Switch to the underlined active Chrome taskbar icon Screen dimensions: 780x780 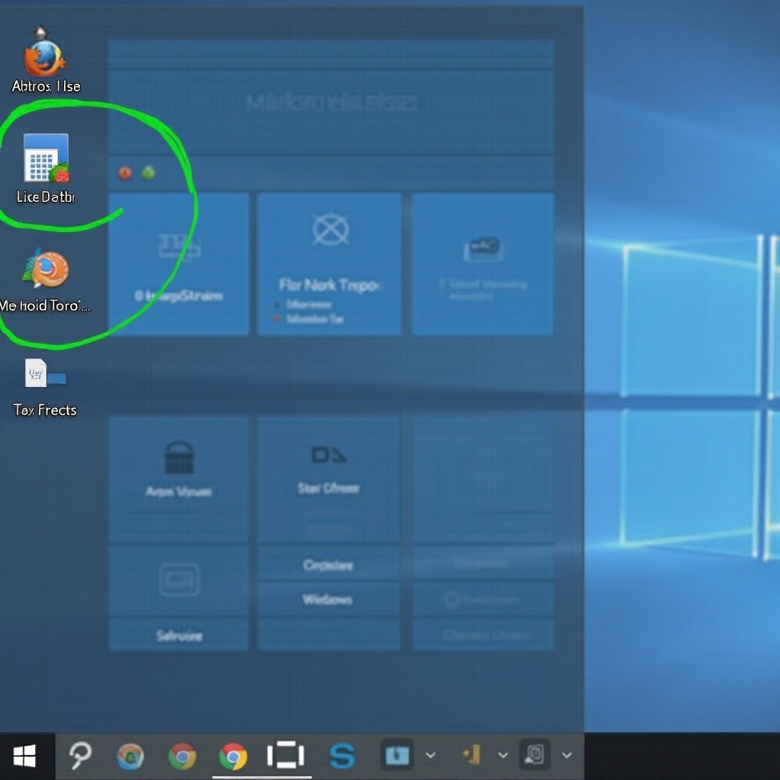233,756
